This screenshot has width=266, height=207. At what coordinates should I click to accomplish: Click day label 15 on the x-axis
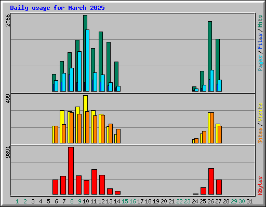click(x=125, y=201)
